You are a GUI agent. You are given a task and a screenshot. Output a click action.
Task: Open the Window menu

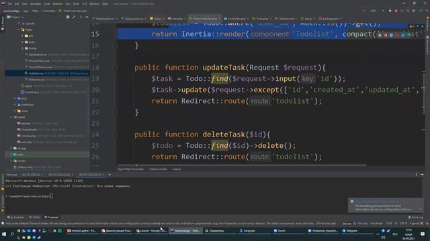click(x=94, y=4)
